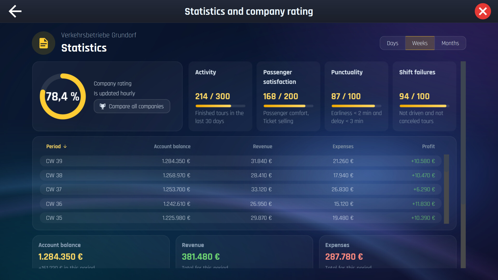Click the Punctuality progress bar

point(356,106)
